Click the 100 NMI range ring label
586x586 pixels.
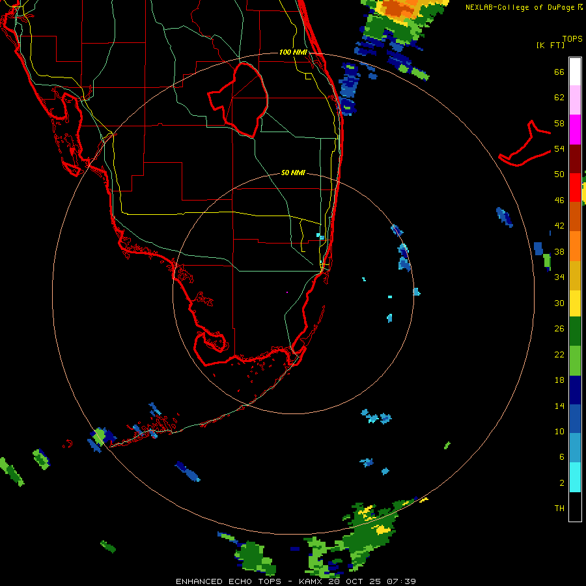click(293, 52)
